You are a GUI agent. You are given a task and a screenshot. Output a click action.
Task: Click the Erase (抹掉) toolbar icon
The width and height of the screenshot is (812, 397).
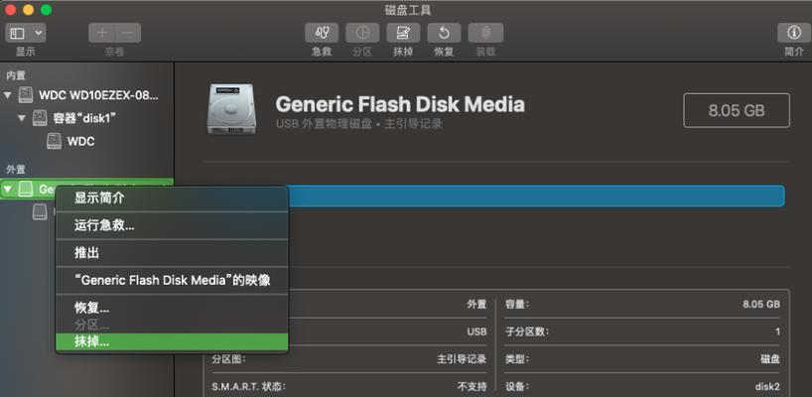403,33
